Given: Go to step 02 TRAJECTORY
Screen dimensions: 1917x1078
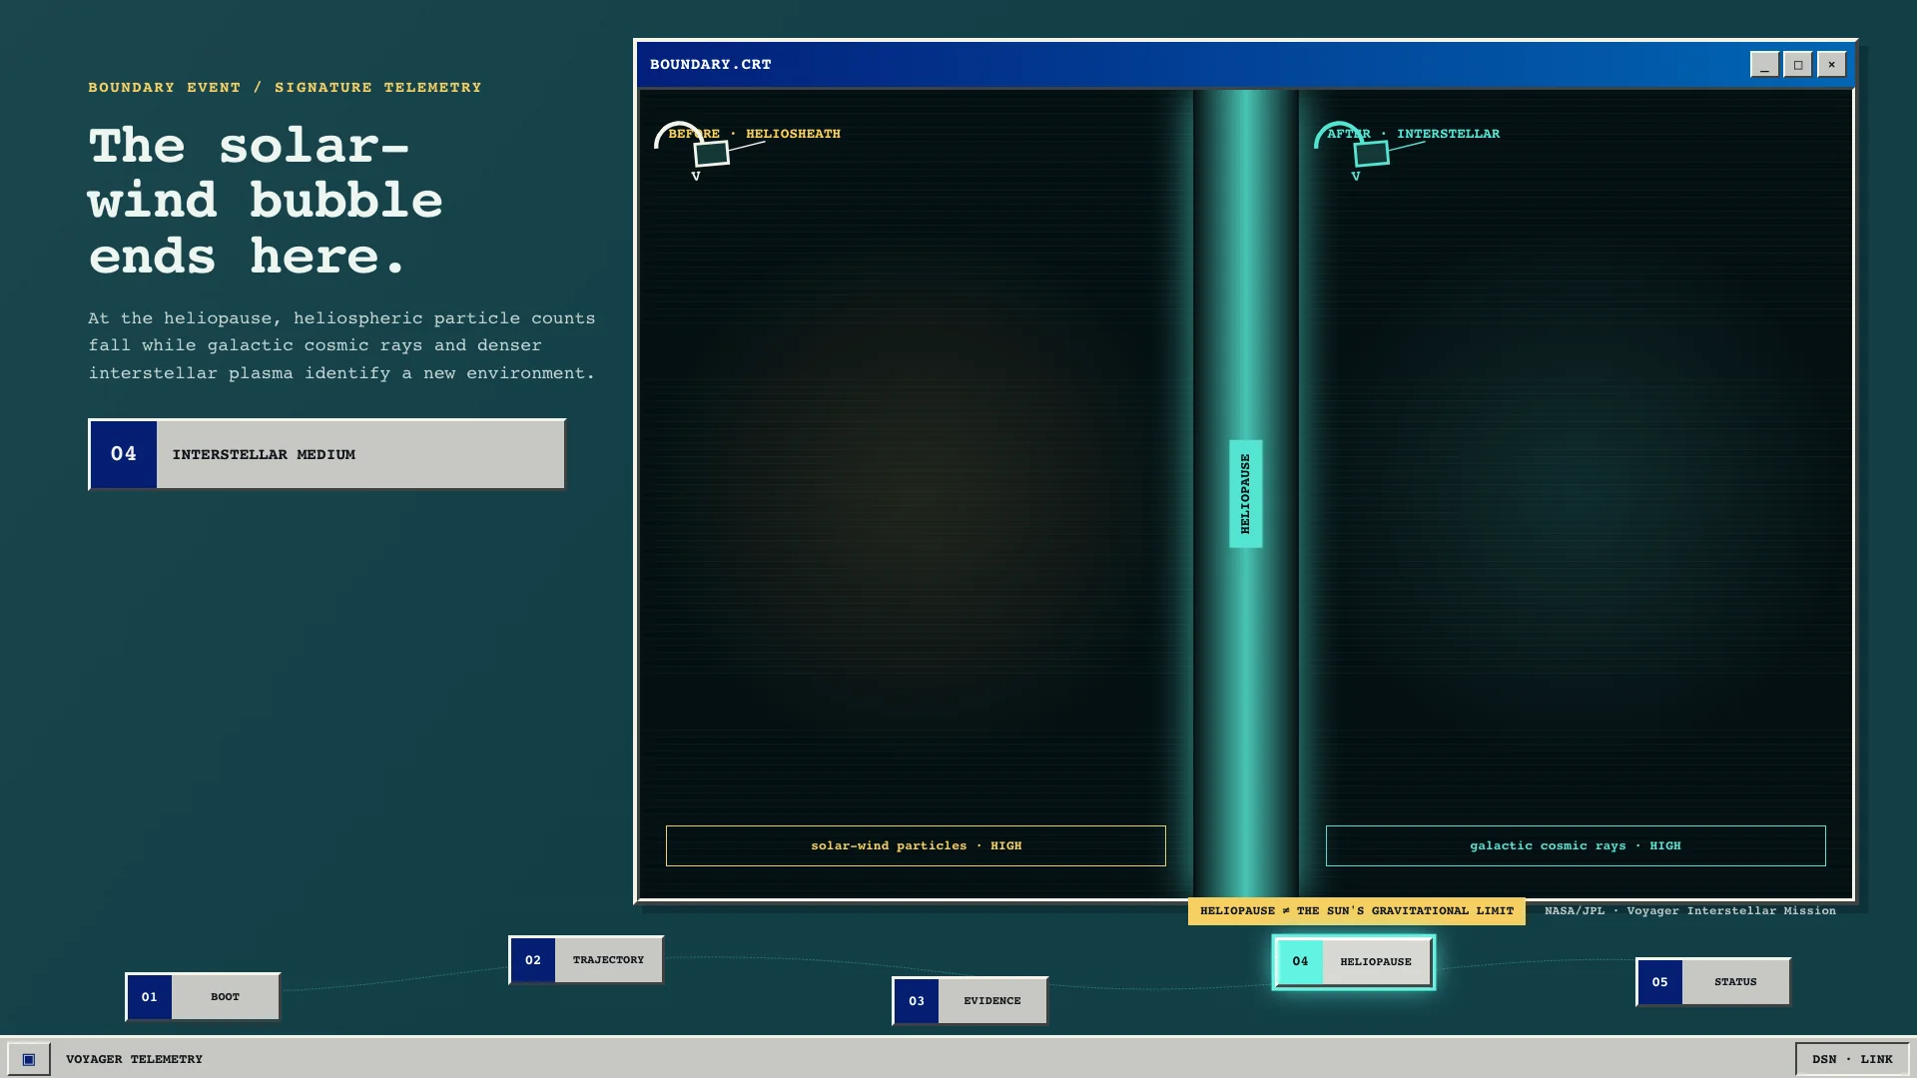Looking at the screenshot, I should tap(586, 960).
